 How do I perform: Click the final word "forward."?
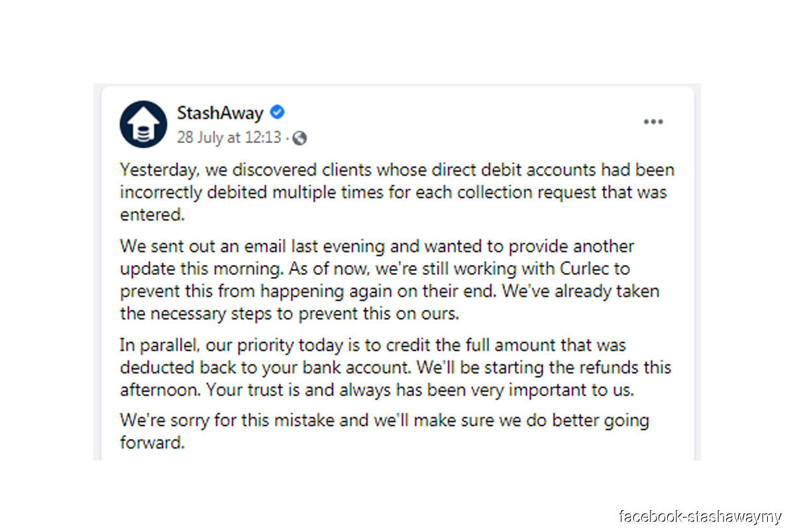(151, 443)
